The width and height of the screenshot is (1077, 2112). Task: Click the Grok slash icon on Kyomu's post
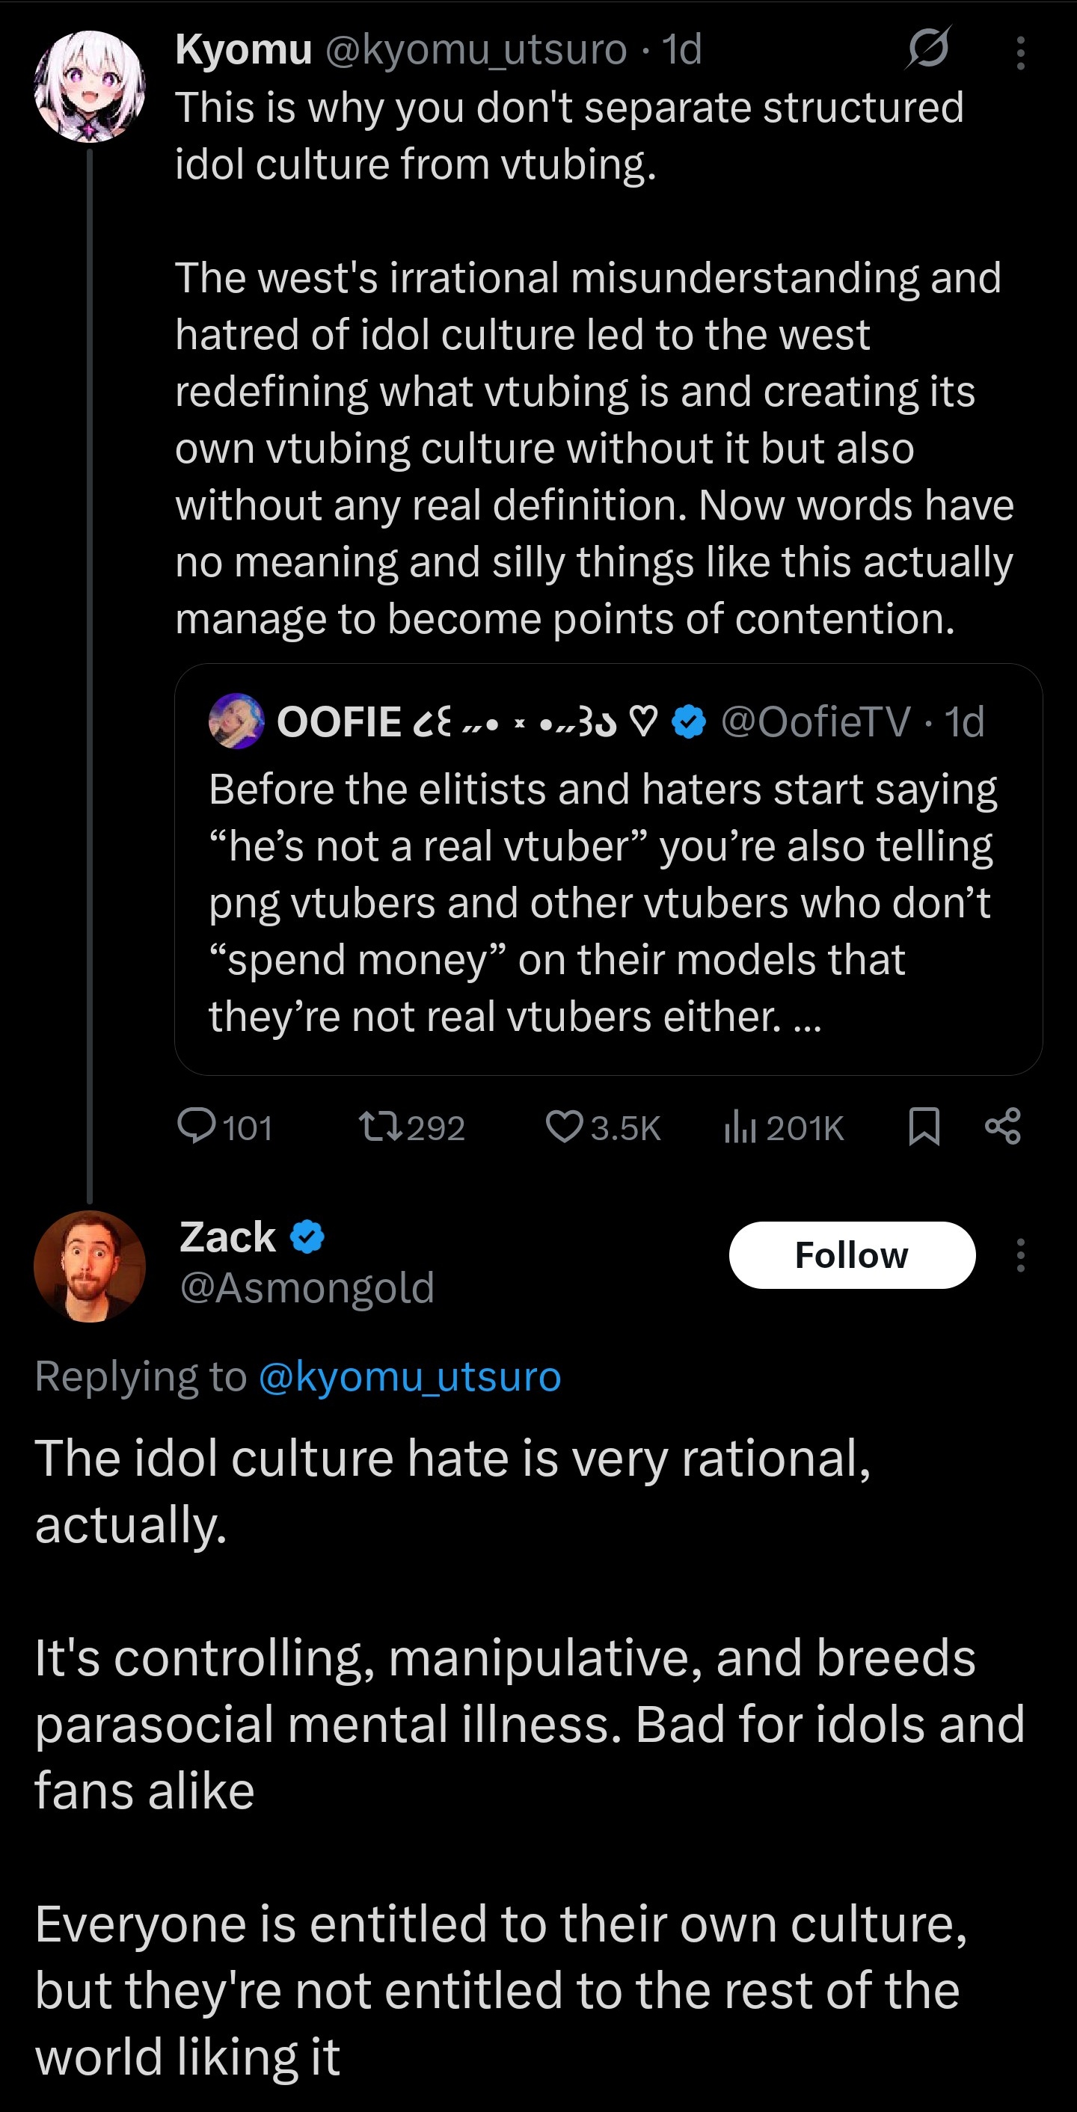[927, 49]
